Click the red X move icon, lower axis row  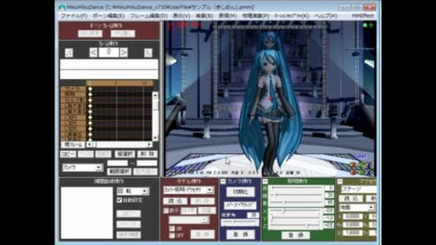point(354,172)
